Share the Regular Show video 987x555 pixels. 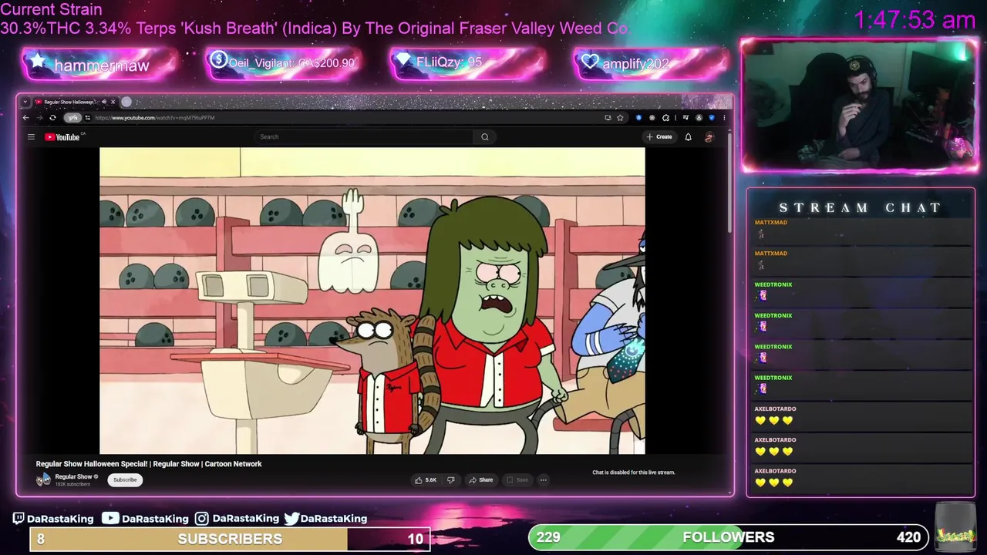click(x=480, y=480)
